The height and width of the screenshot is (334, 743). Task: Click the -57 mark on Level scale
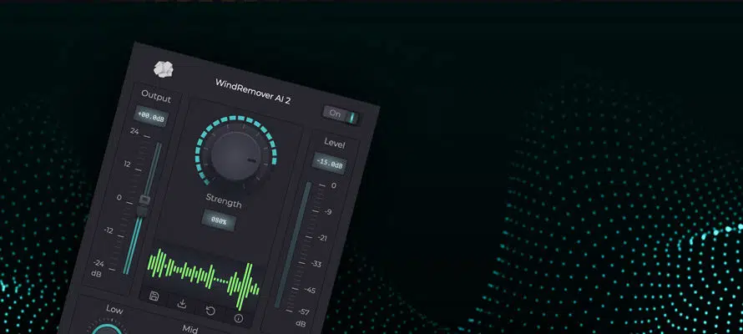304,311
